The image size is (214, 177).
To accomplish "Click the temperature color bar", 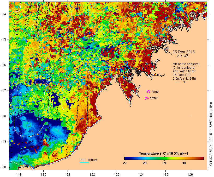I will [x=164, y=158].
